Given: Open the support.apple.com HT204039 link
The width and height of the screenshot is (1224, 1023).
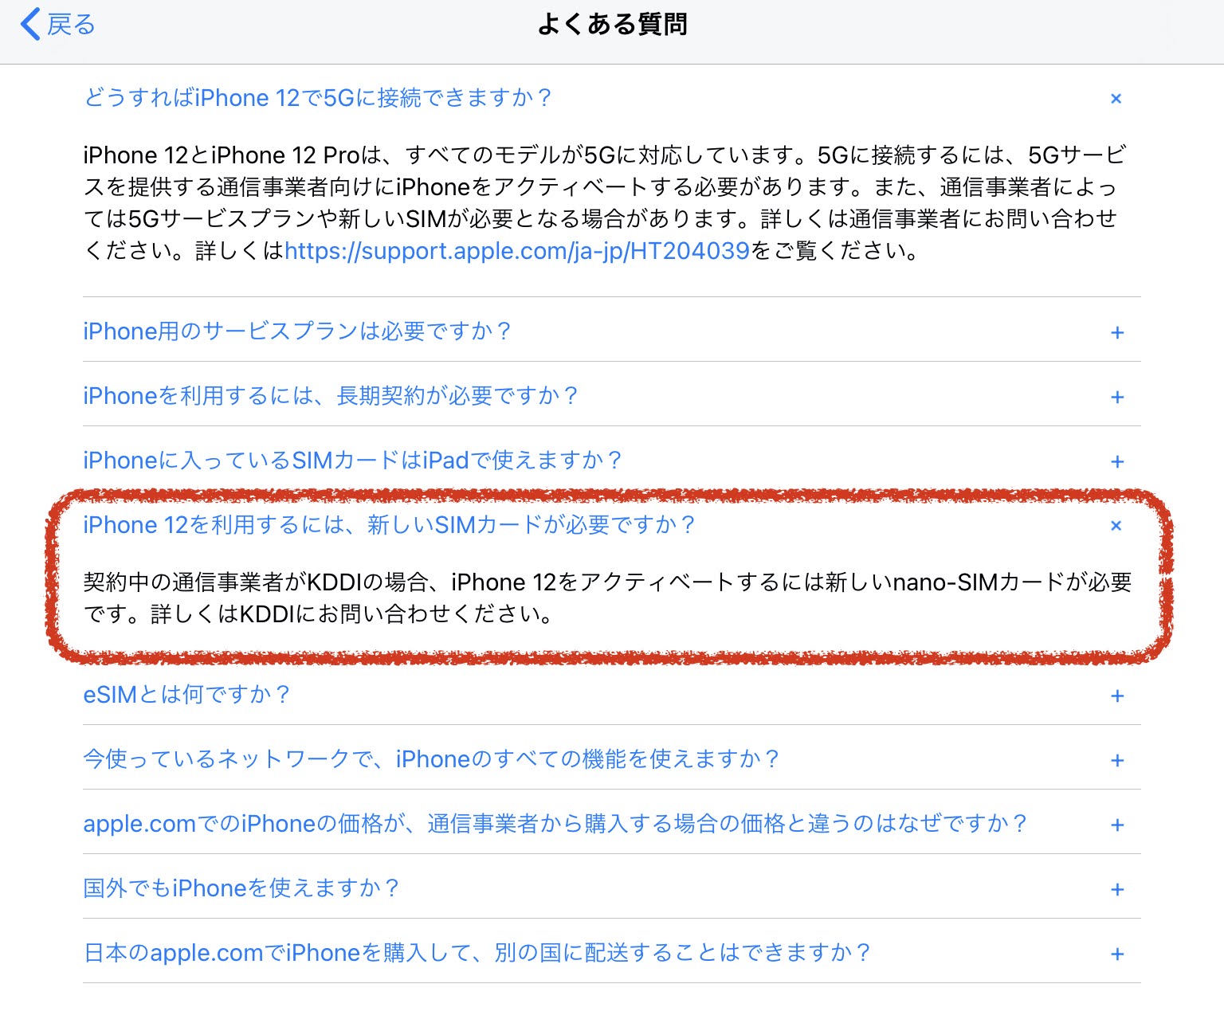Looking at the screenshot, I should [517, 251].
